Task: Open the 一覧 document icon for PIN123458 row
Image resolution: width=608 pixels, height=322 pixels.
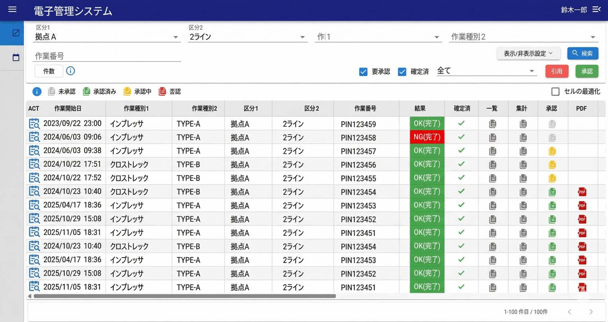Action: [x=493, y=137]
